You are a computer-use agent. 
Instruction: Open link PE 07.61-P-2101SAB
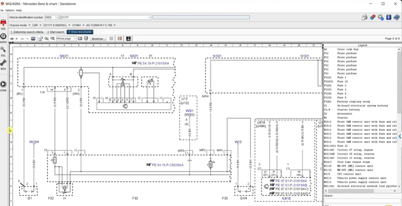tap(291, 185)
